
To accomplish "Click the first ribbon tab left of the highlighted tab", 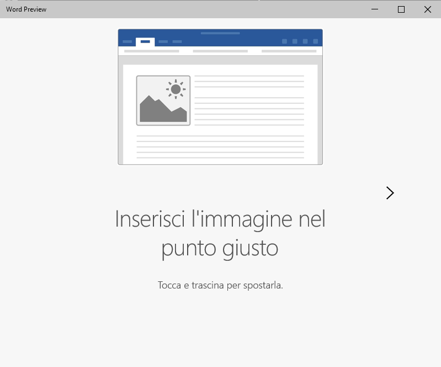I will pos(127,41).
